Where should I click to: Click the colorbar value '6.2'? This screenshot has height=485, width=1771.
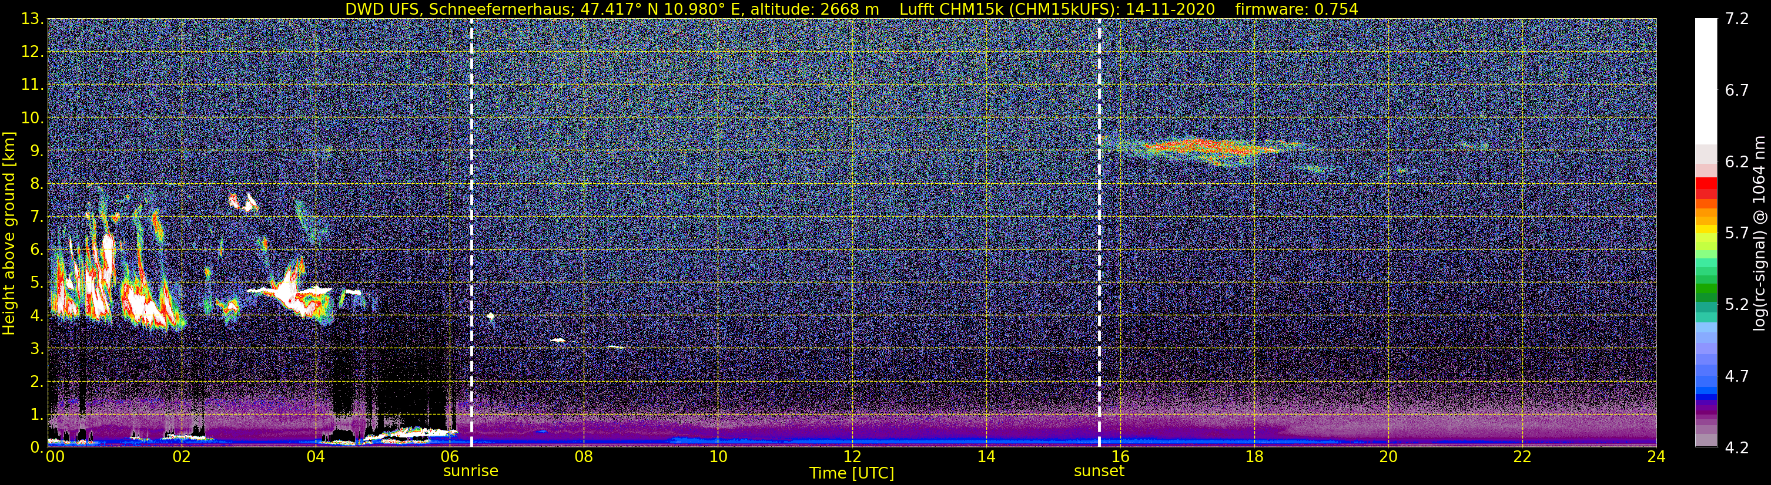click(1737, 161)
